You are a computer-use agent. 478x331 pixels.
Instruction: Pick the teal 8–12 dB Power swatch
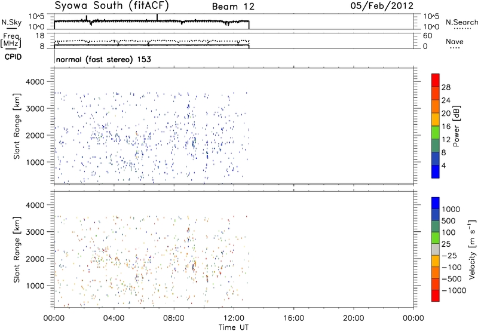[436, 146]
